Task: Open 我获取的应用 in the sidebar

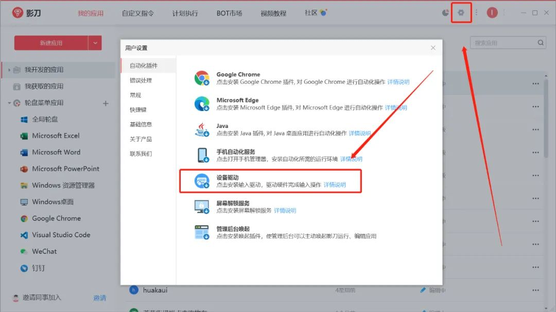Action: pos(44,86)
